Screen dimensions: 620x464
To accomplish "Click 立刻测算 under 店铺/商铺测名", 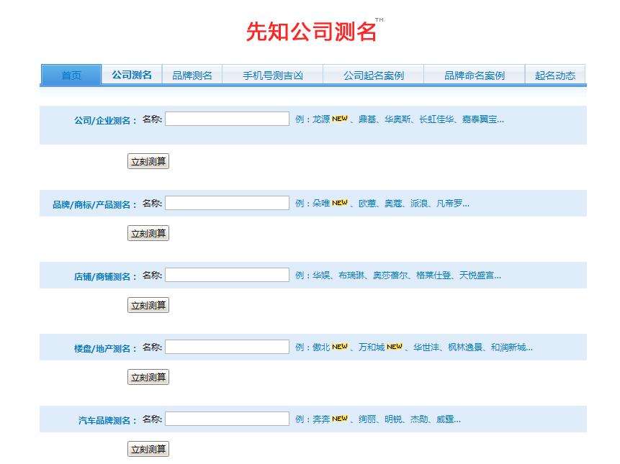I will coord(148,305).
